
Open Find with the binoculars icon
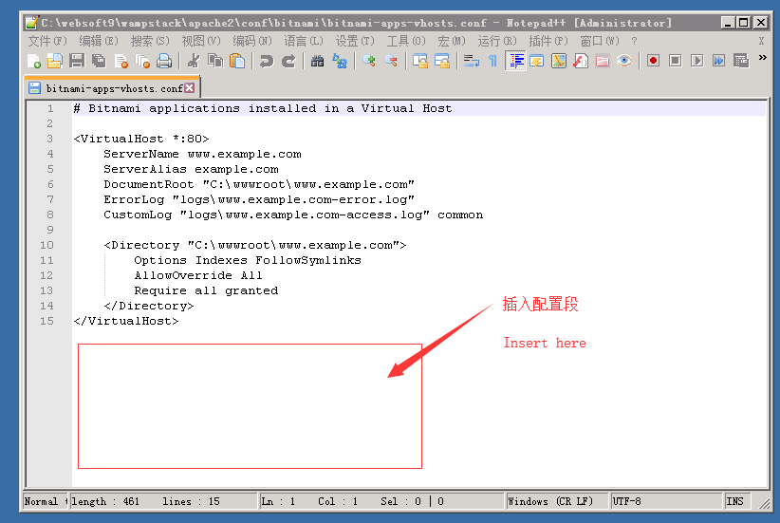pyautogui.click(x=317, y=61)
